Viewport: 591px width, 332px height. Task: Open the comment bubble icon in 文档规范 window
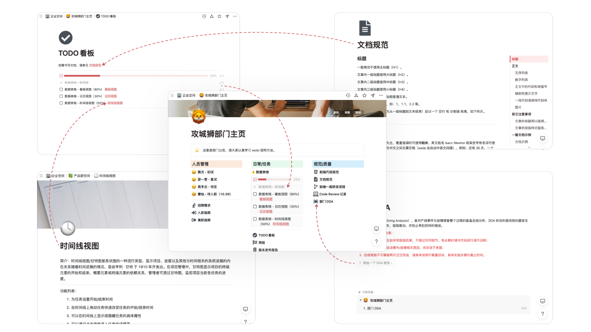pos(543,138)
